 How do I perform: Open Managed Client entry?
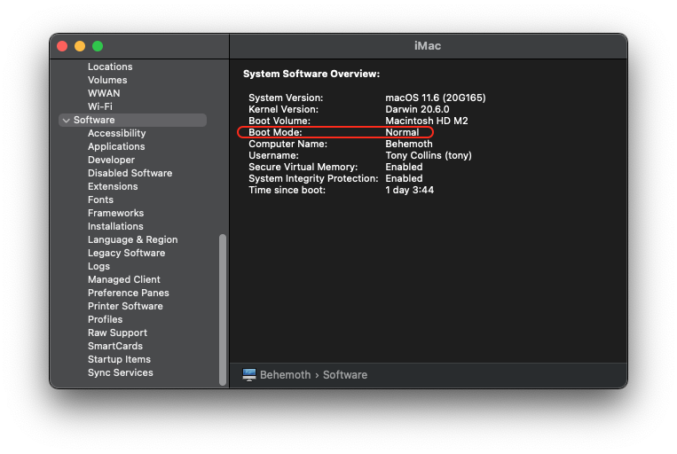pyautogui.click(x=124, y=279)
